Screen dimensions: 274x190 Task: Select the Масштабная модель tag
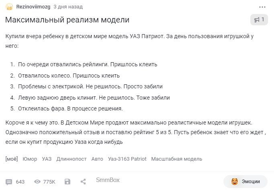pos(177,159)
